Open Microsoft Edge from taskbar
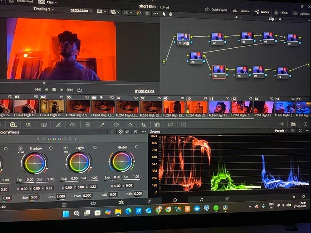The height and width of the screenshot is (233, 311). click(x=128, y=211)
